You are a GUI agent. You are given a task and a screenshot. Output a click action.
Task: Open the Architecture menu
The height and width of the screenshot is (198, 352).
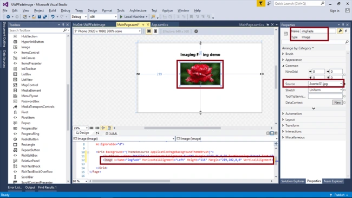pos(138,10)
